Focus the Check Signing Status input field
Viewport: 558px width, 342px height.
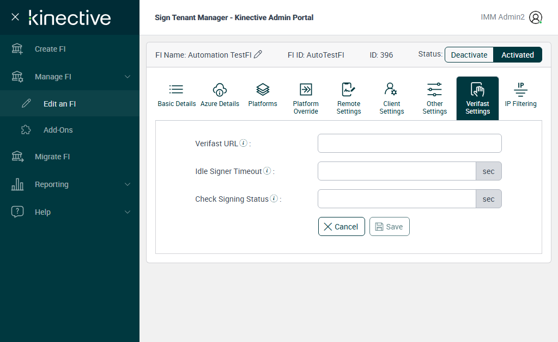397,198
